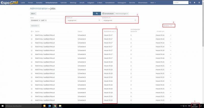Remove the Schwebend status filter tag
The width and height of the screenshot is (204, 108).
click(39, 20)
